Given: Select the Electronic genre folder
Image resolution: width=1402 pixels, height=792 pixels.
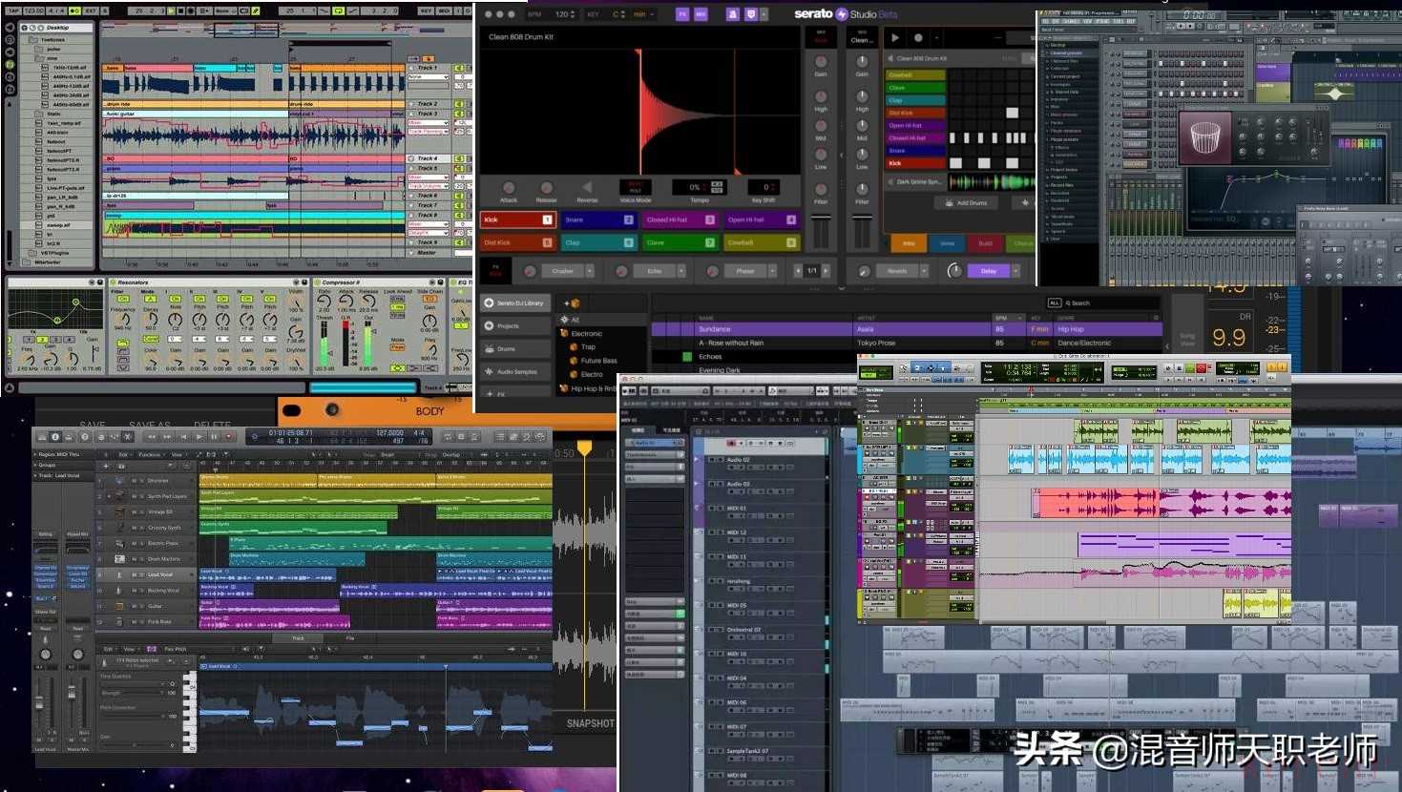Looking at the screenshot, I should [586, 334].
